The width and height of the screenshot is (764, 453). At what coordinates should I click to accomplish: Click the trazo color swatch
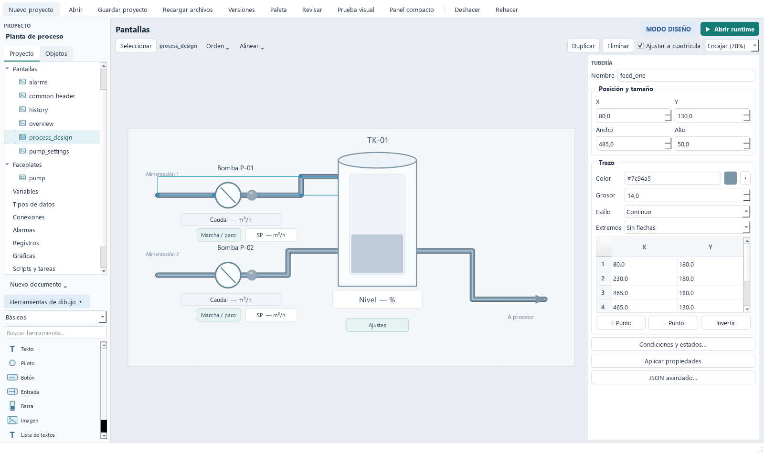click(x=731, y=178)
